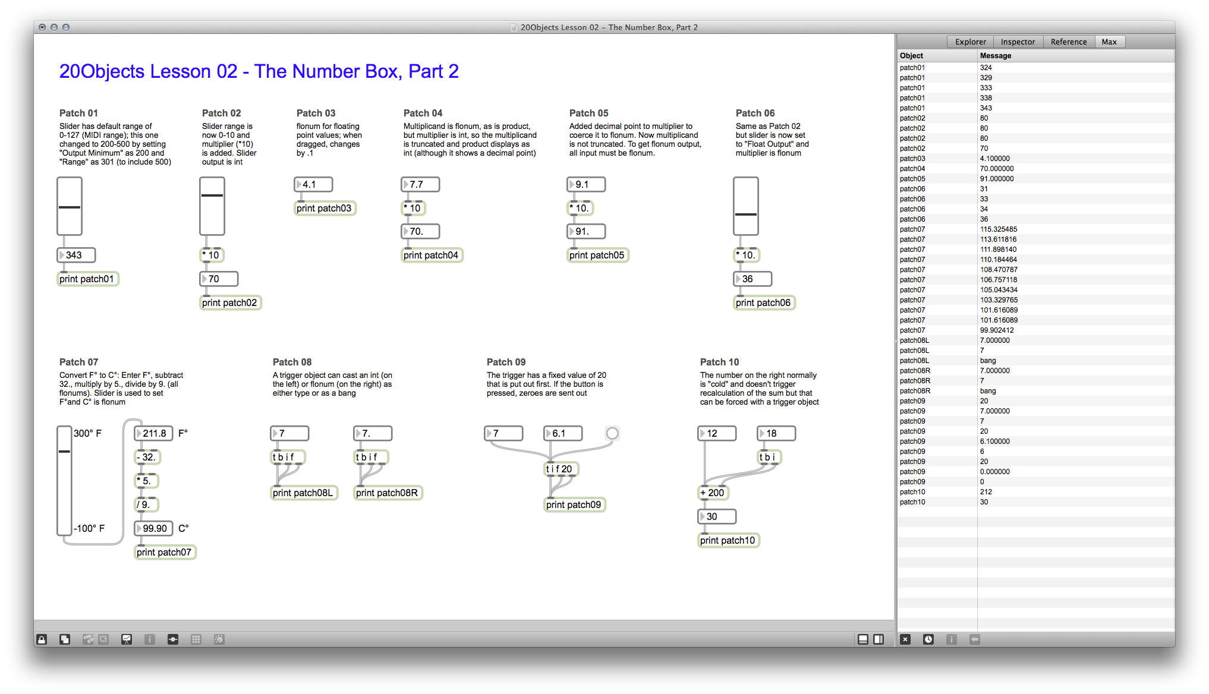Click the flonum box showing 6.1

pyautogui.click(x=563, y=433)
